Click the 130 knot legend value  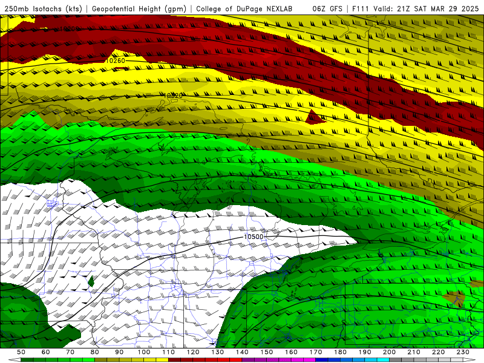coord(218,352)
